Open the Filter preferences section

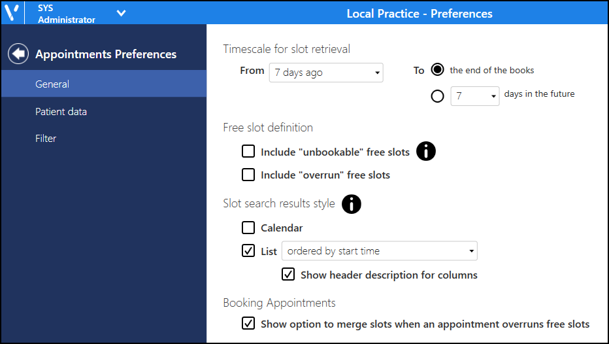coord(46,139)
